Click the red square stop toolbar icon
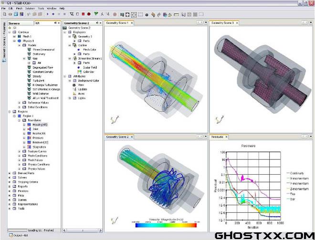 (x=83, y=14)
